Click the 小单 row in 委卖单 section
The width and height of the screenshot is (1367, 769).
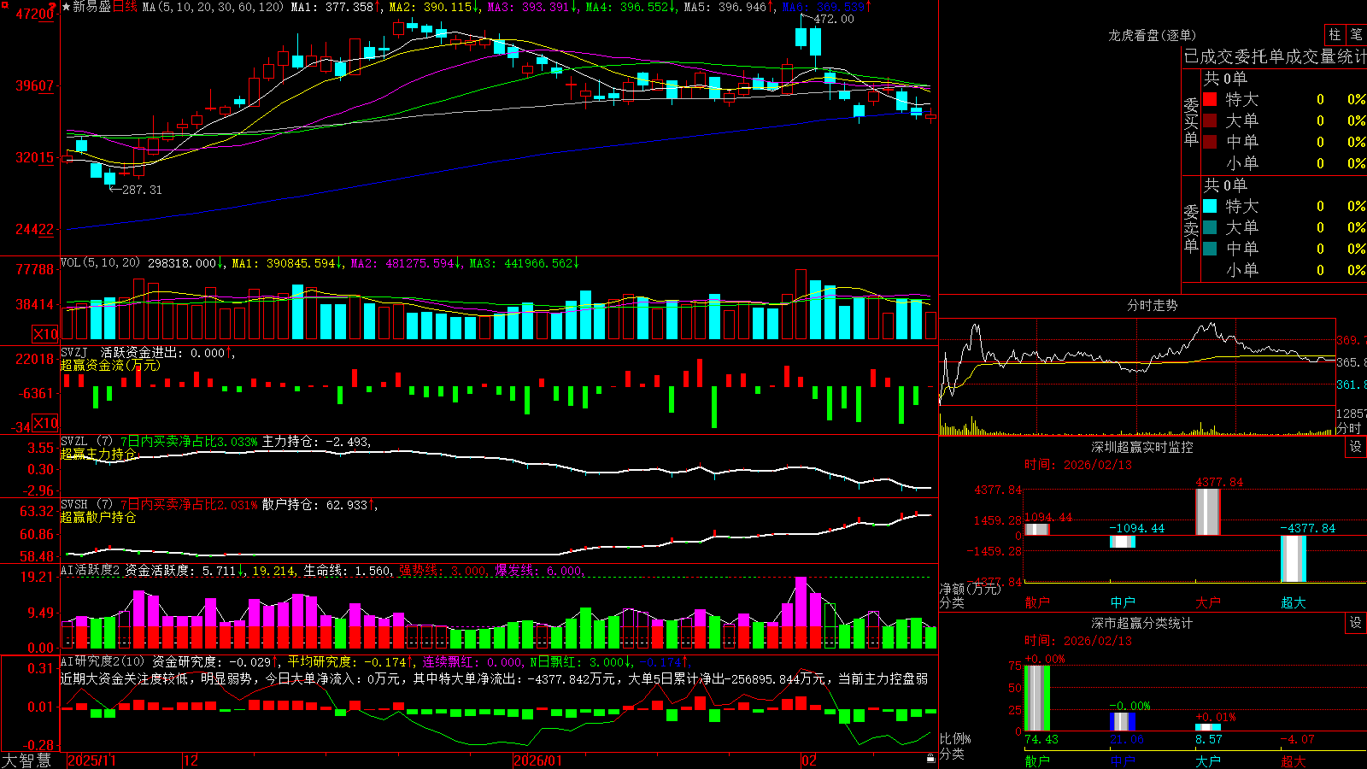[x=1284, y=270]
